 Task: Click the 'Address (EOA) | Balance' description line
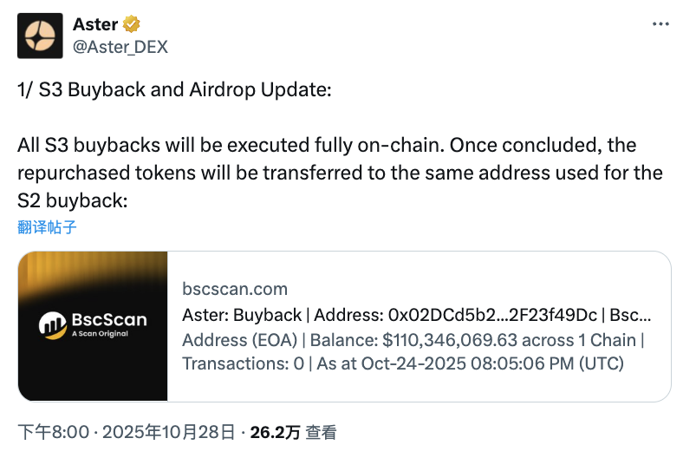(413, 339)
